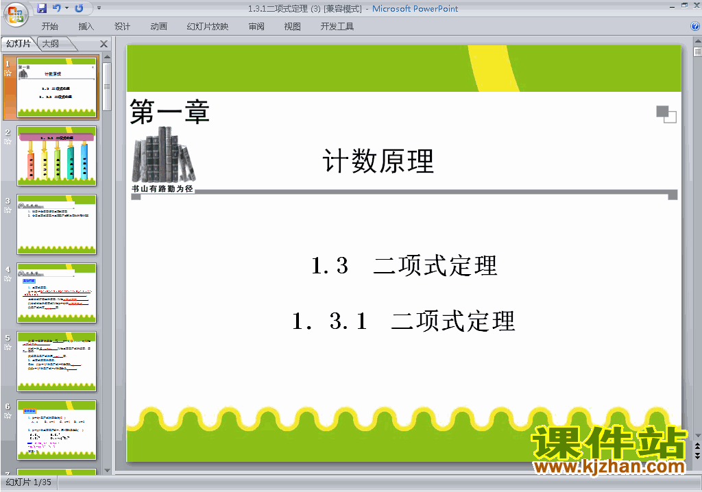Redo the last action
Viewport: 702px width, 492px height.
(80, 8)
